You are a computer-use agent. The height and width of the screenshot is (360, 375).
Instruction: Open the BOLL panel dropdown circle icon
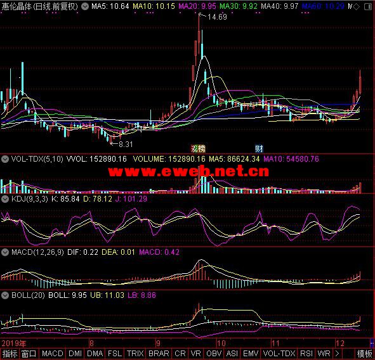click(x=5, y=295)
